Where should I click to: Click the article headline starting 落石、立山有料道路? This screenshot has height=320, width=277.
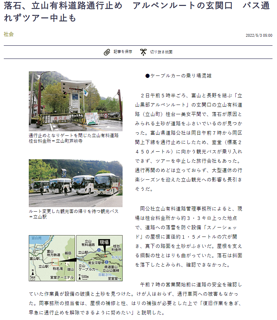137,12
